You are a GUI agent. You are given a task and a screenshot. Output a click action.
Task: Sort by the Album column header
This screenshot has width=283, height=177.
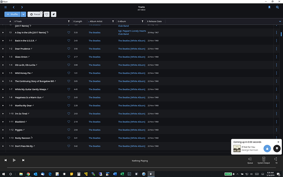tap(122, 21)
